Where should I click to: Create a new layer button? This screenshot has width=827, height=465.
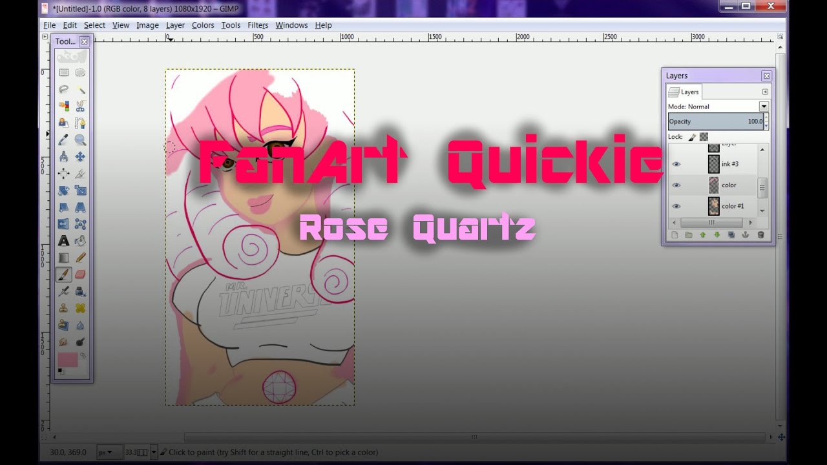coord(675,235)
